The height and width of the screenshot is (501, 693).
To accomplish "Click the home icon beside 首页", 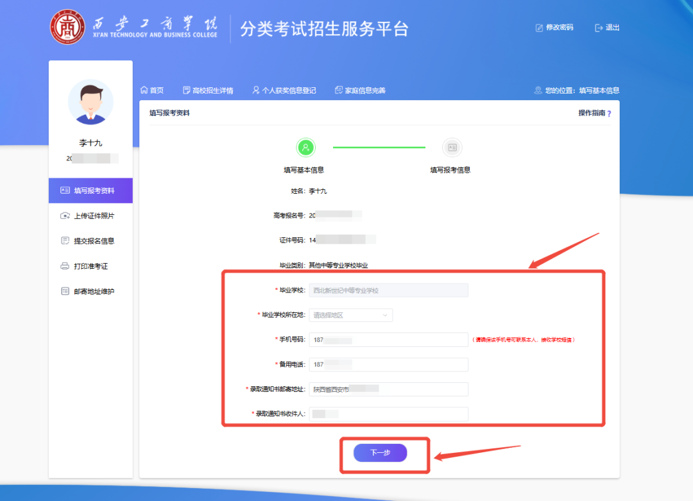I will 146,90.
